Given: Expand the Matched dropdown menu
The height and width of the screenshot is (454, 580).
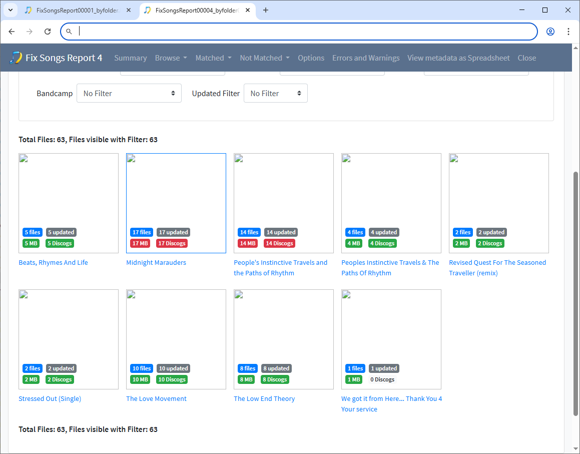Looking at the screenshot, I should (213, 58).
